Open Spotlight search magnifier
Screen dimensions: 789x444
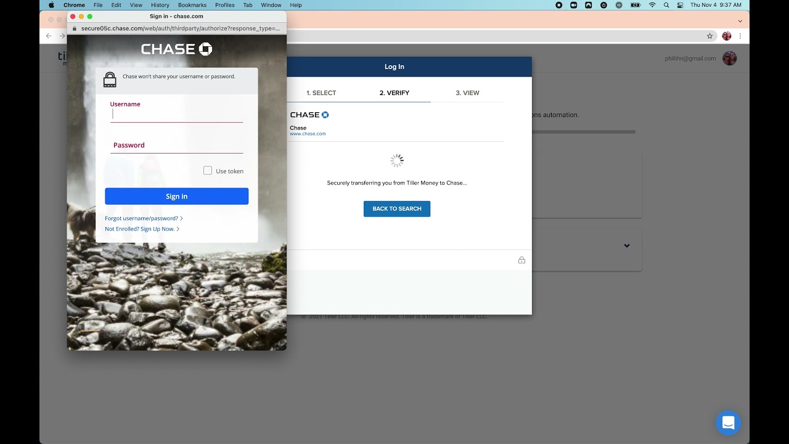666,5
